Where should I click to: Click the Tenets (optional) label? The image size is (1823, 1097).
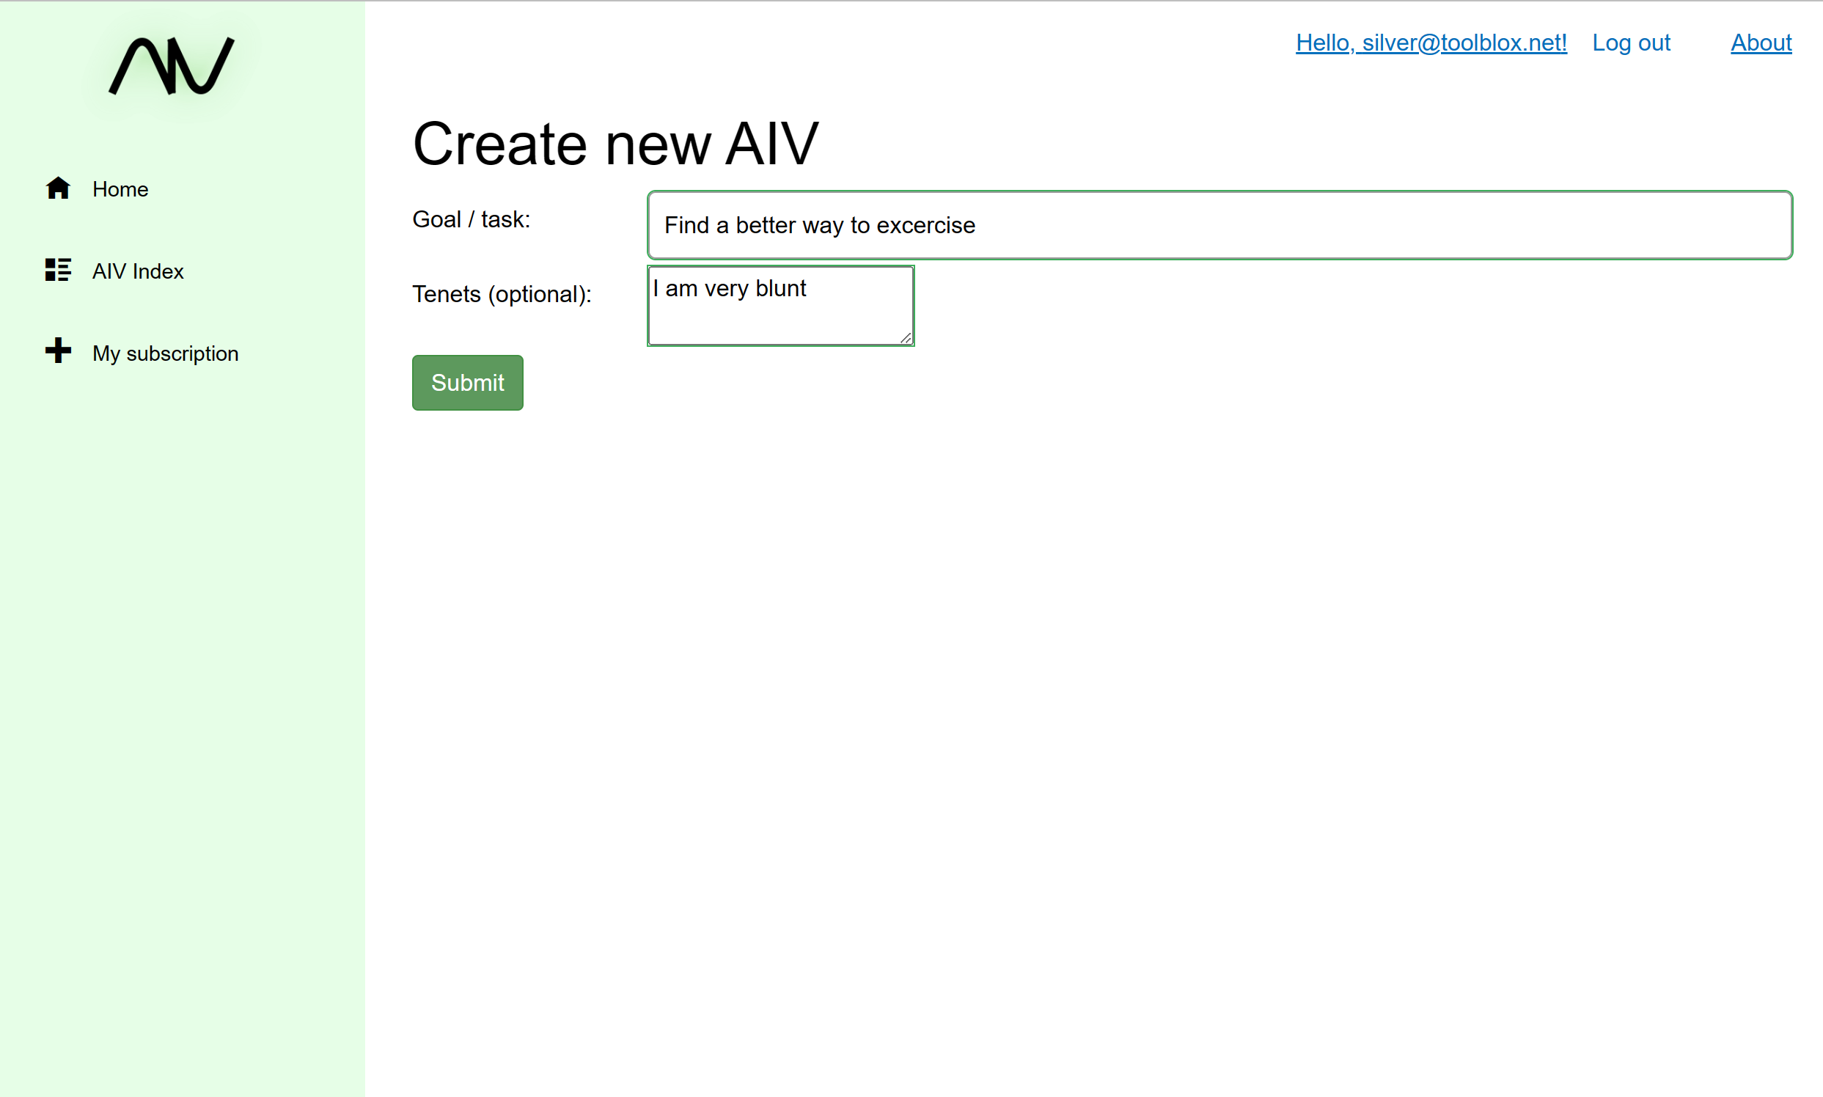501,294
